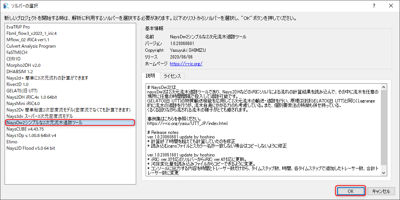400x200 pixels.
Task: Click the version value 1.0.23060601
Action: tap(182, 44)
